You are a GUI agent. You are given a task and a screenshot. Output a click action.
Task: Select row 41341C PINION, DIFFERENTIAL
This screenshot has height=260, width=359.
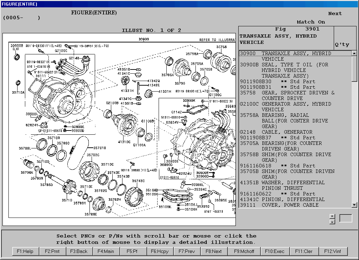(x=295, y=199)
